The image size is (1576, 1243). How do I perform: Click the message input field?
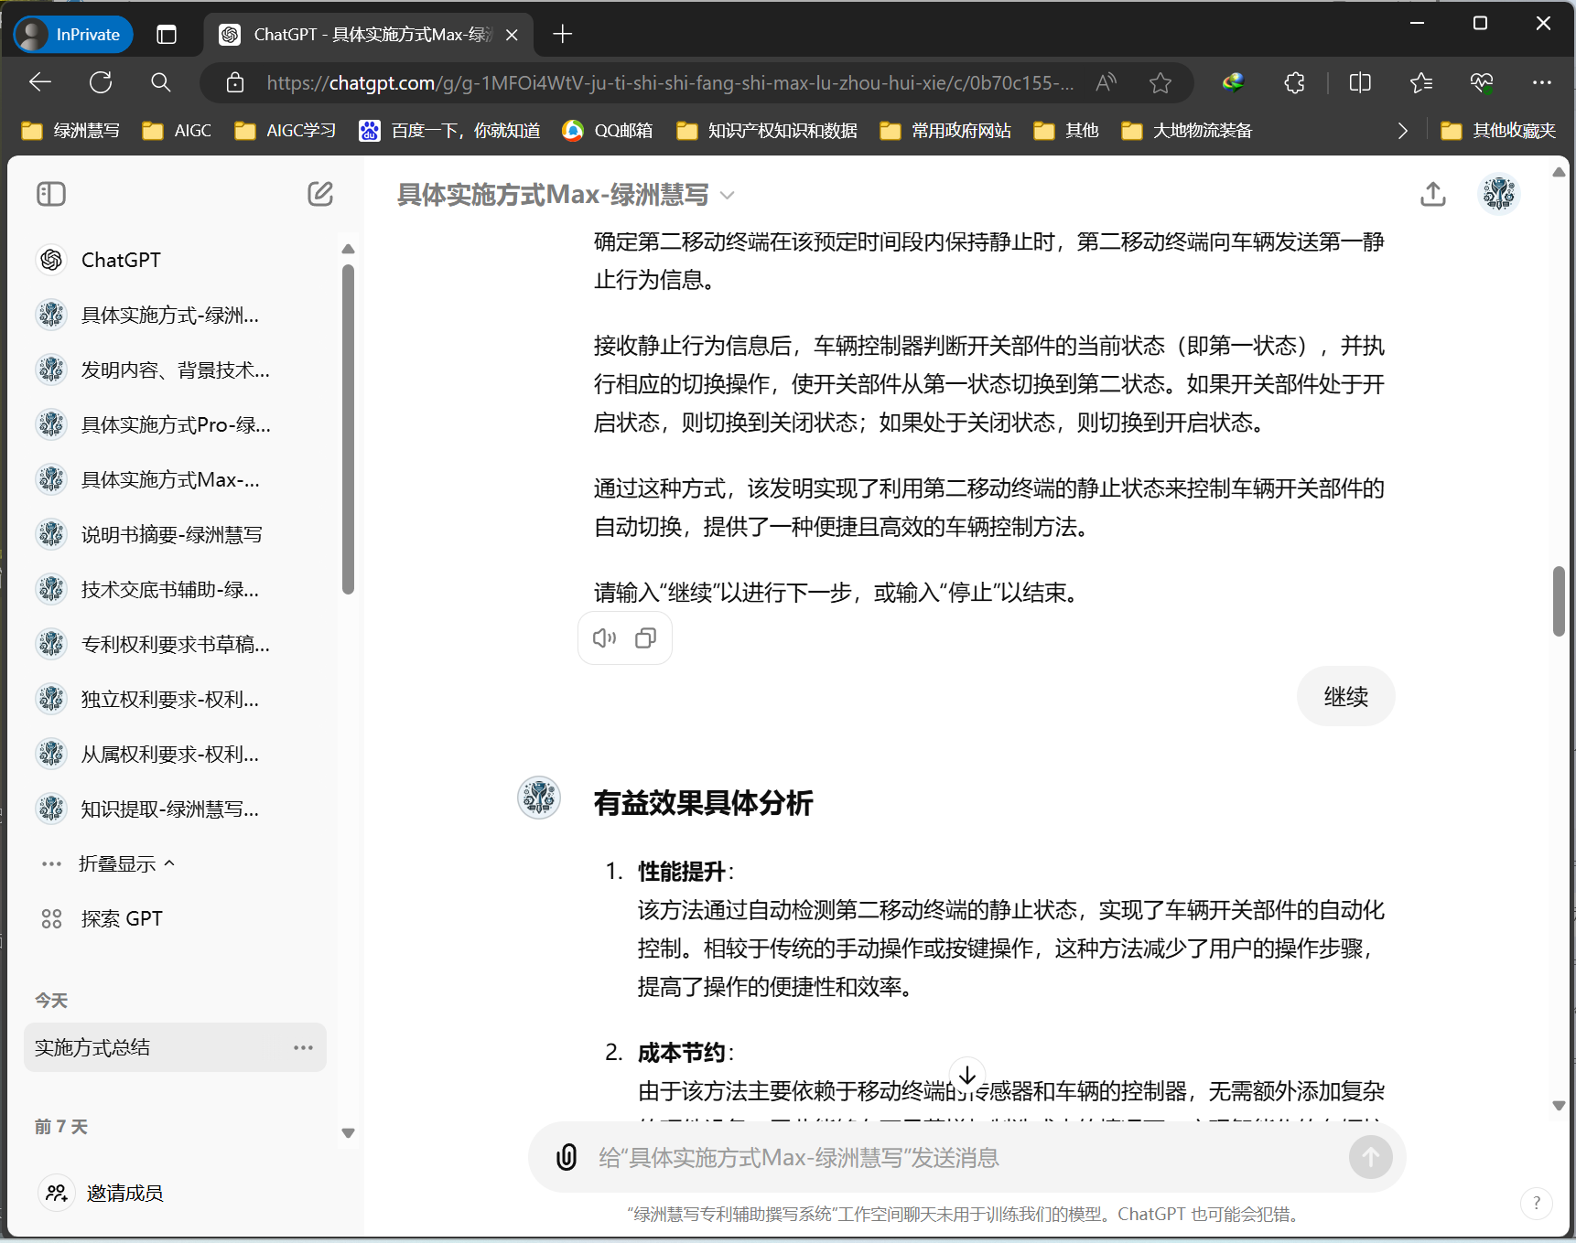point(915,1157)
